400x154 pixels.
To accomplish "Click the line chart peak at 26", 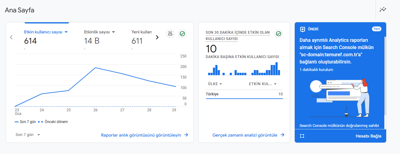I will click(95, 68).
